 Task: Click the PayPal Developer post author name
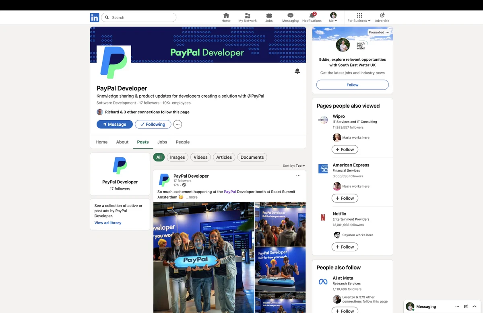click(191, 176)
